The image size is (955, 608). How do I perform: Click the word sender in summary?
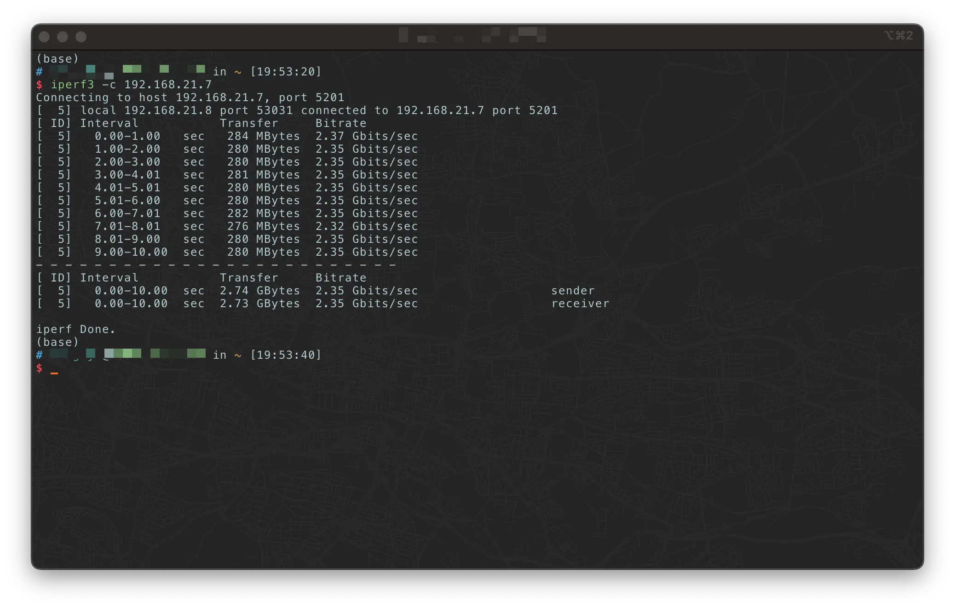573,291
